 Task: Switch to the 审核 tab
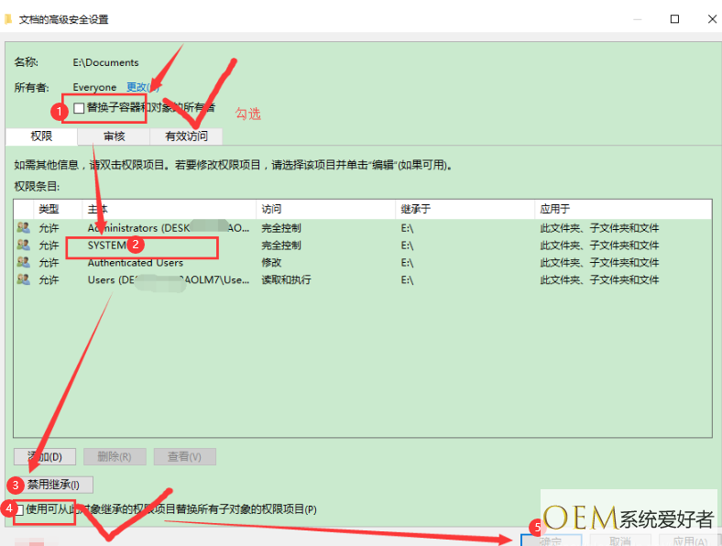click(114, 136)
